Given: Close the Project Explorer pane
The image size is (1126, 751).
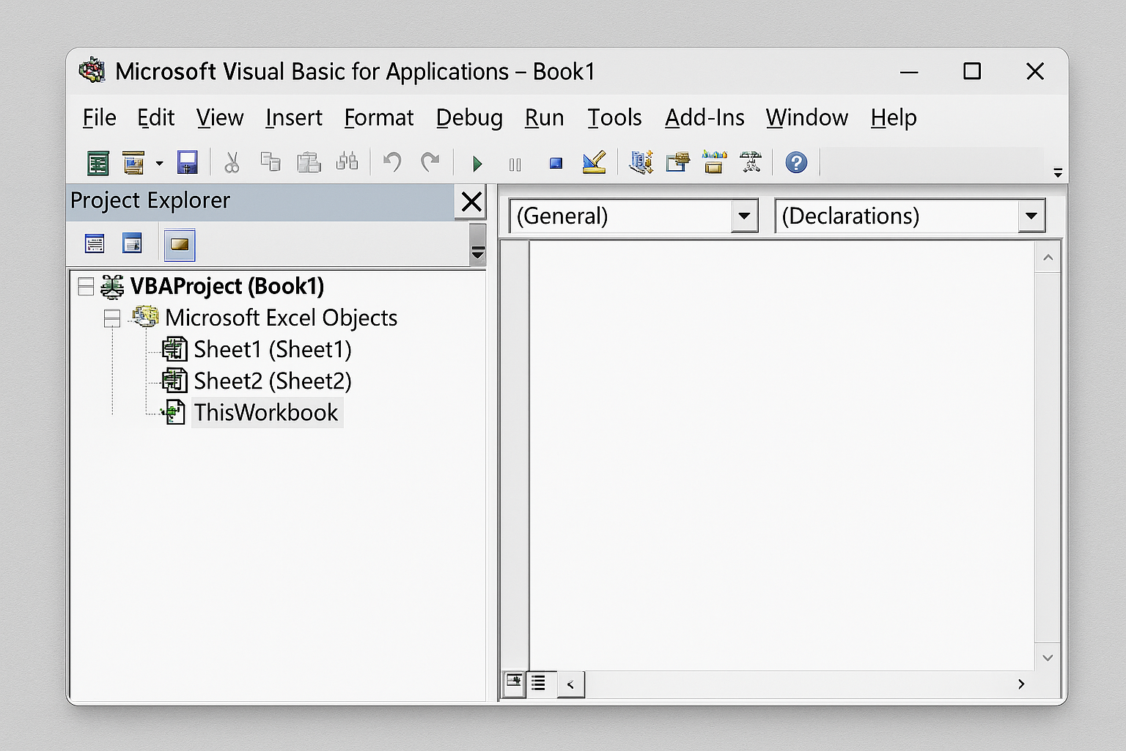Looking at the screenshot, I should [x=471, y=201].
